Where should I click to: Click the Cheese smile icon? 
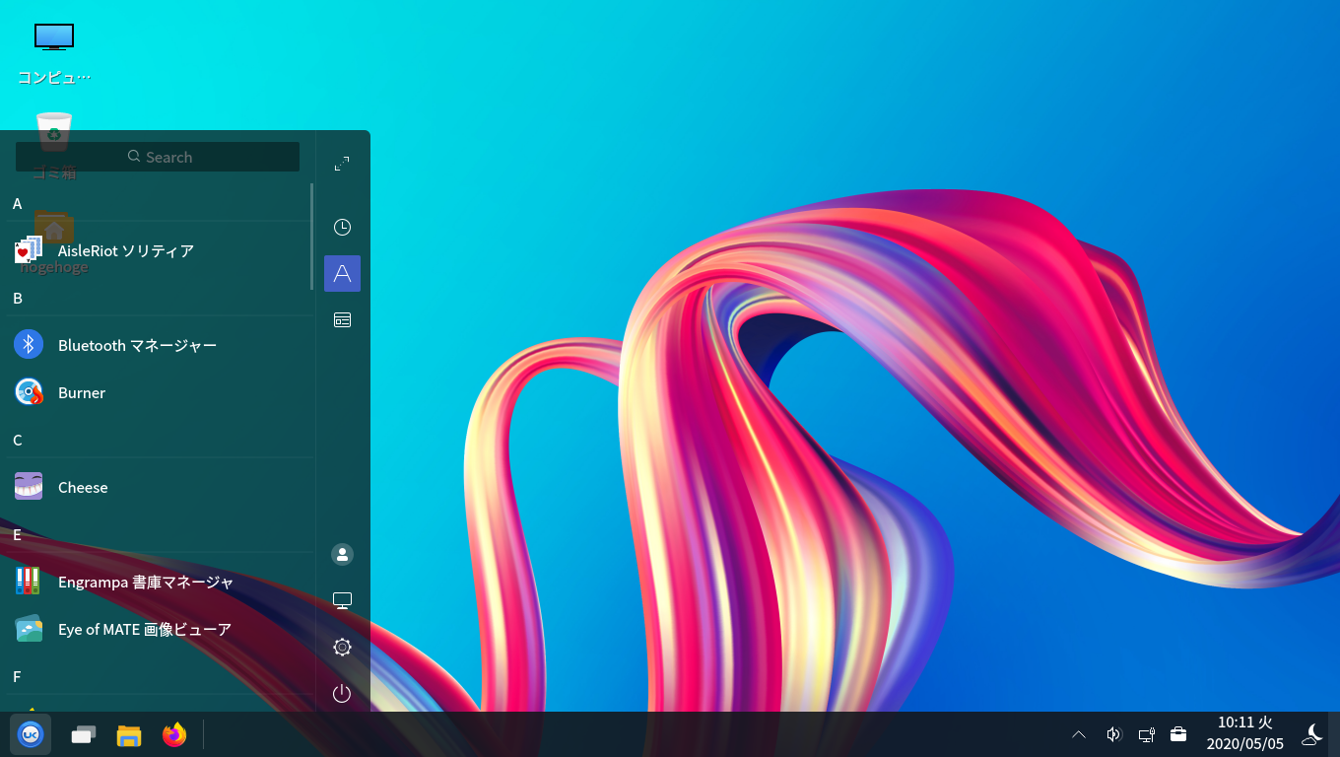(29, 486)
